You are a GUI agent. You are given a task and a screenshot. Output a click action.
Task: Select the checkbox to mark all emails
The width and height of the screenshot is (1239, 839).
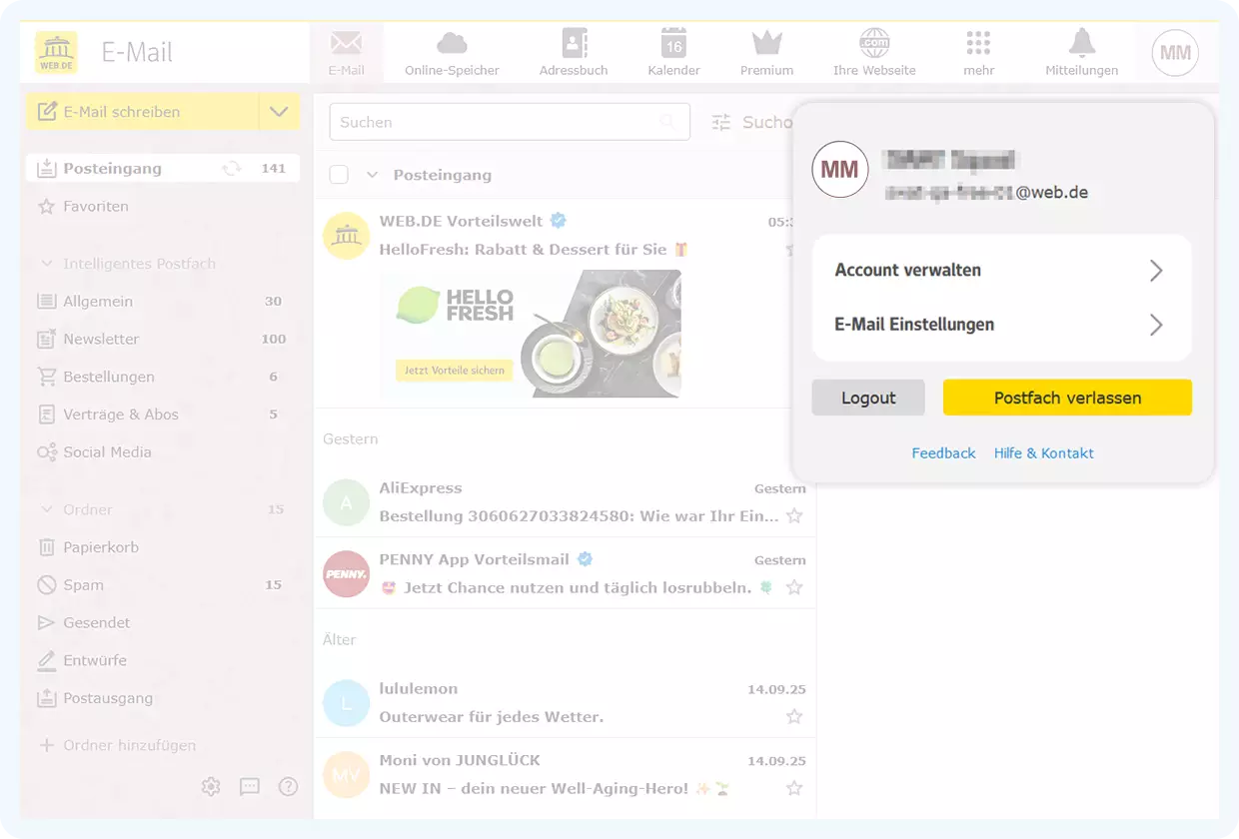pyautogui.click(x=339, y=174)
